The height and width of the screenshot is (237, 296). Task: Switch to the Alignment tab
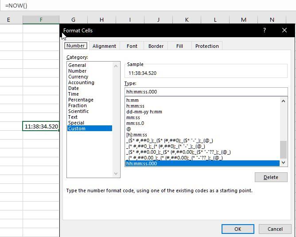pyautogui.click(x=104, y=46)
